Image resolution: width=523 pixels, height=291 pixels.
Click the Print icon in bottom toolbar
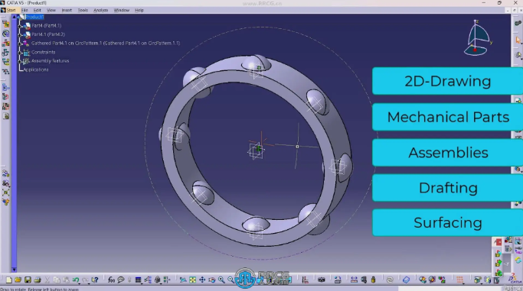point(38,280)
